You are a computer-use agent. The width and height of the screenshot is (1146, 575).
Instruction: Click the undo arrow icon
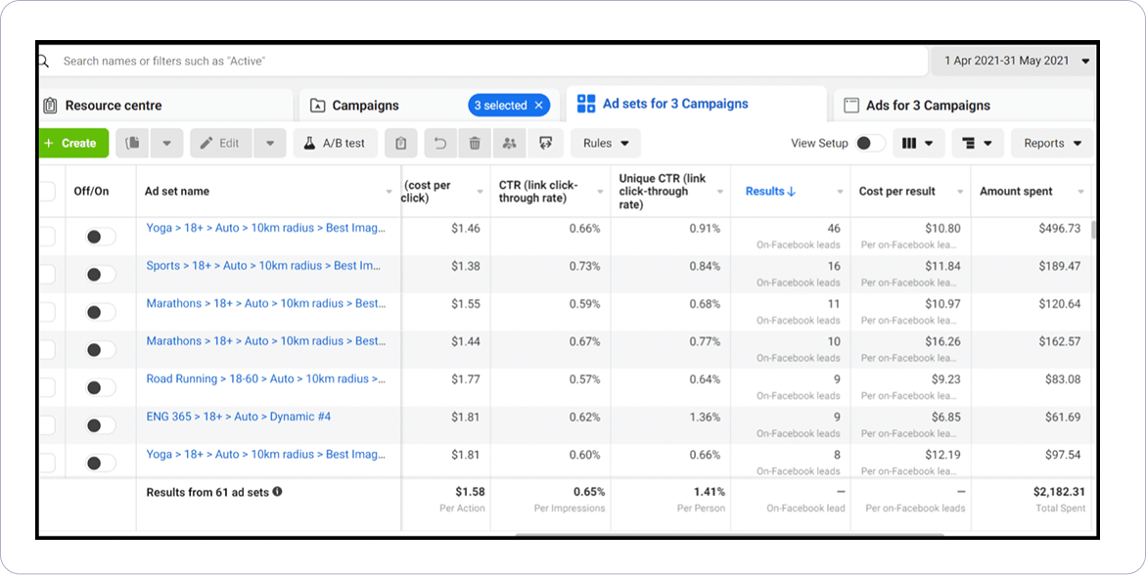click(x=440, y=143)
